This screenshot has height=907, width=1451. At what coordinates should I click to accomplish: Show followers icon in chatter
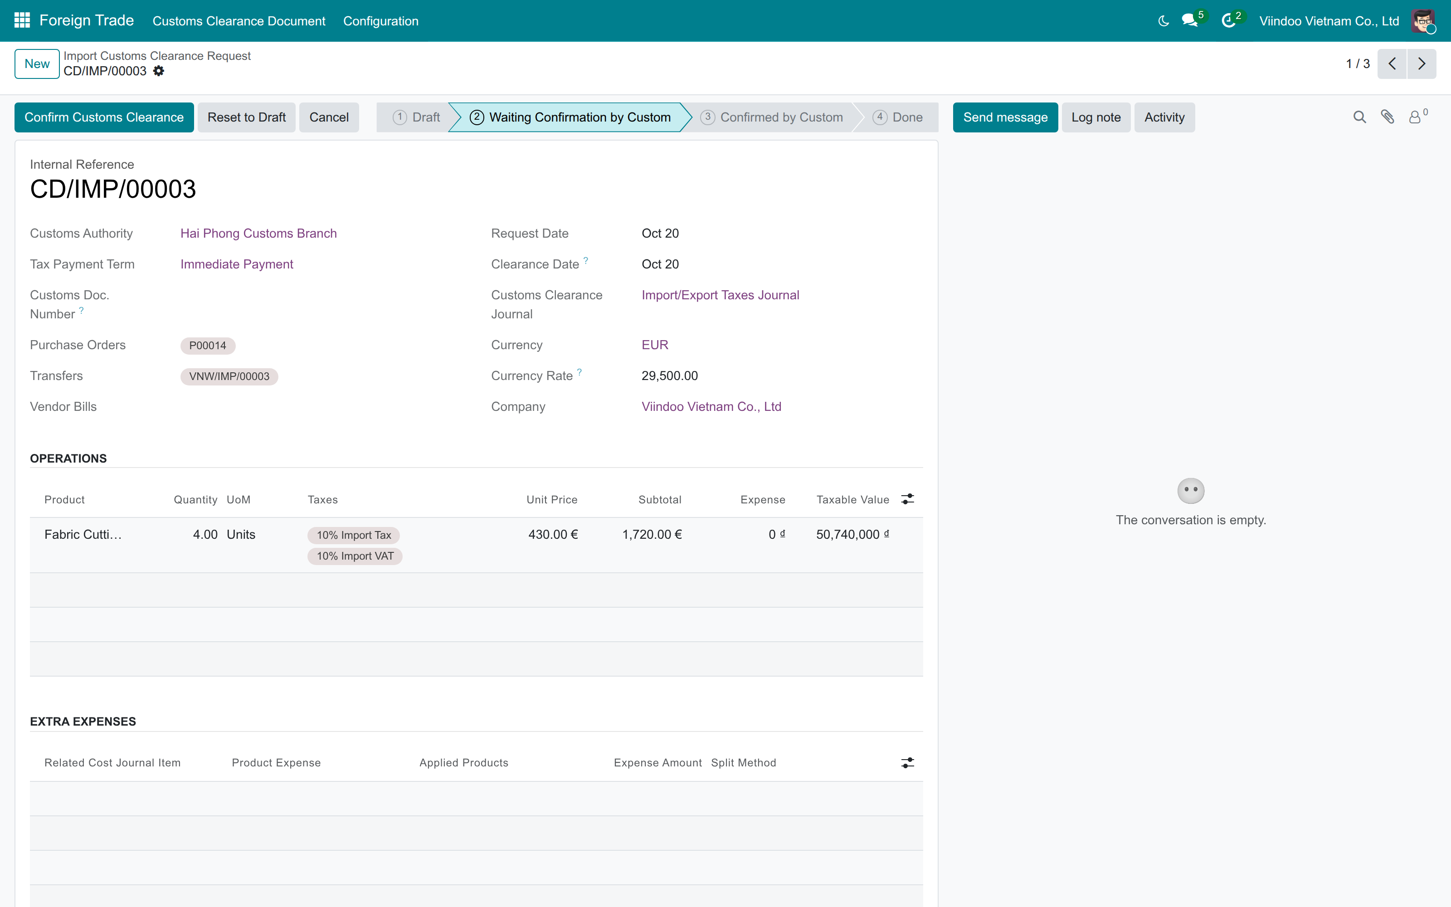coord(1416,117)
